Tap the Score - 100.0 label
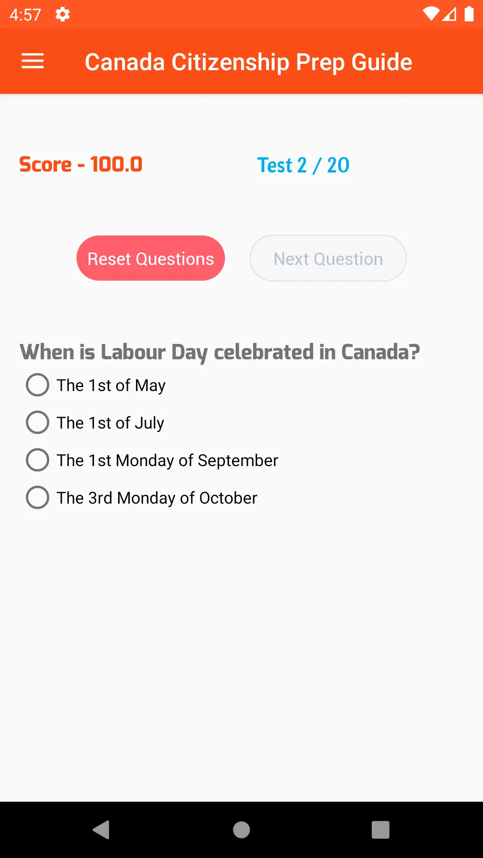Screen dimensions: 483x858 81,164
